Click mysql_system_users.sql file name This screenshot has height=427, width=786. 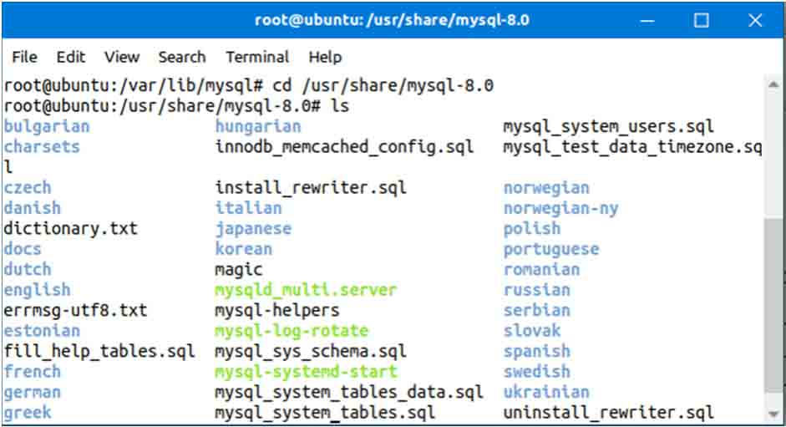609,126
